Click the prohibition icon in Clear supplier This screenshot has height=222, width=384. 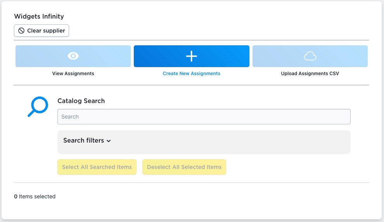pyautogui.click(x=21, y=31)
